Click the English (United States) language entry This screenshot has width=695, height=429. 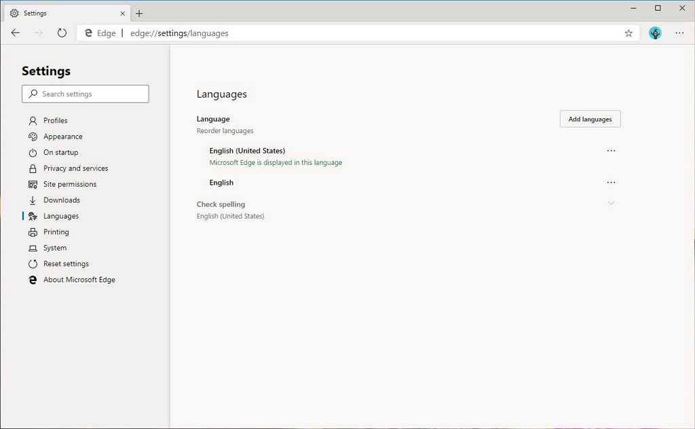pyautogui.click(x=247, y=151)
